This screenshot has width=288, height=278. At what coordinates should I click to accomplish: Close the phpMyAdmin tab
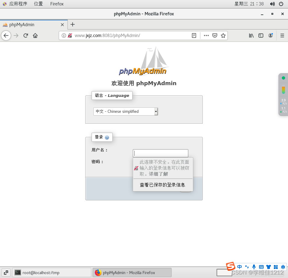[62, 25]
